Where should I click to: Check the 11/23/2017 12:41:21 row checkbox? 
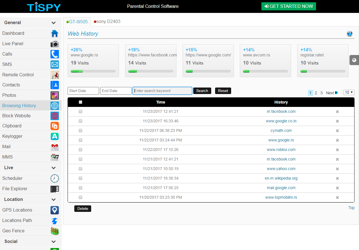tap(80, 111)
